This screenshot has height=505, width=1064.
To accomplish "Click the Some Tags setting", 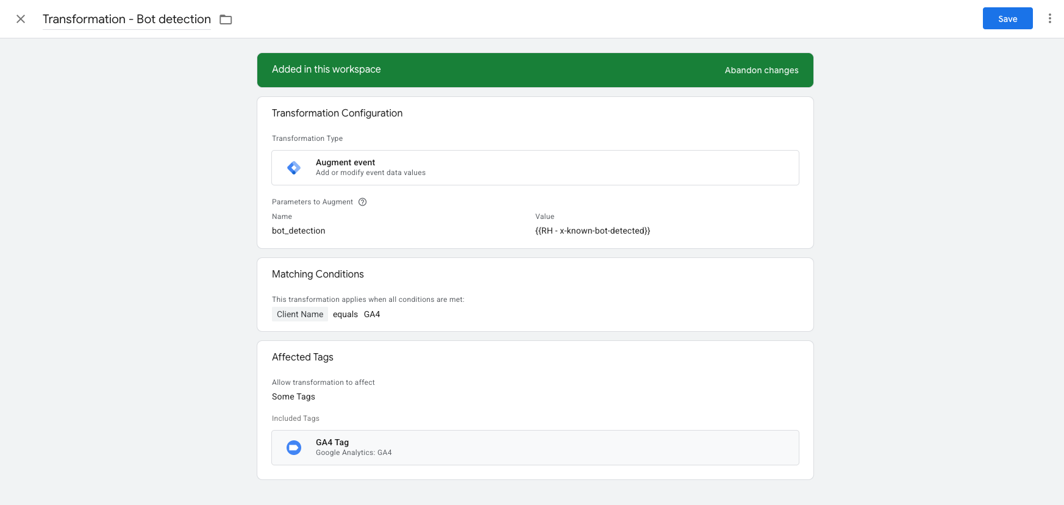I will click(293, 396).
